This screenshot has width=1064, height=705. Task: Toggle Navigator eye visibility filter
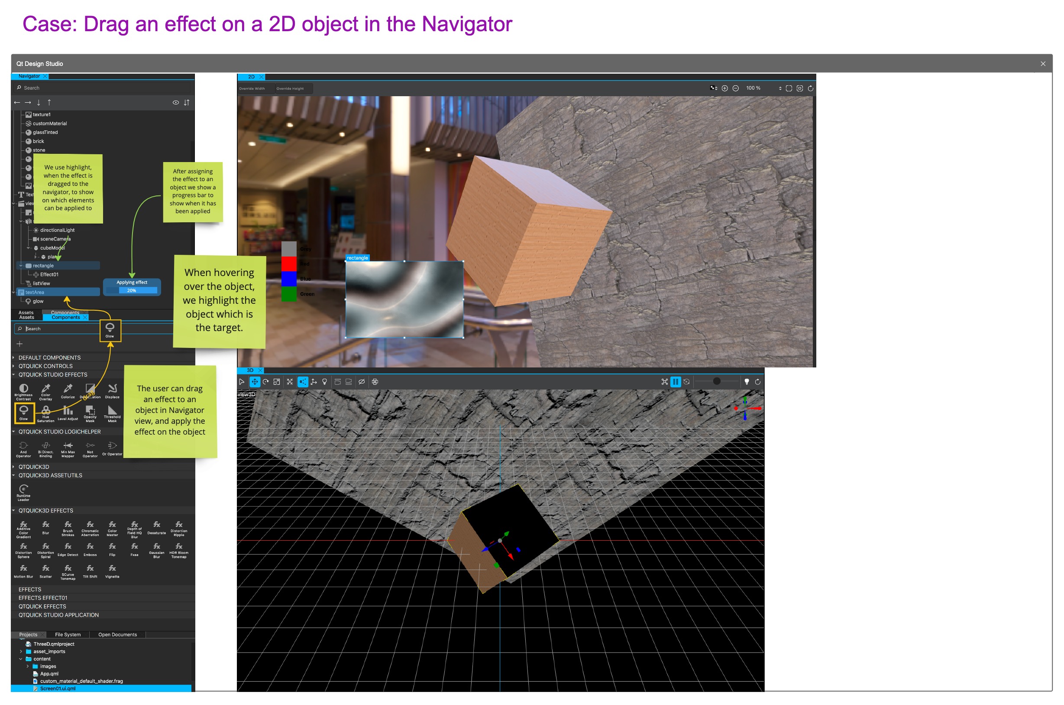[176, 103]
